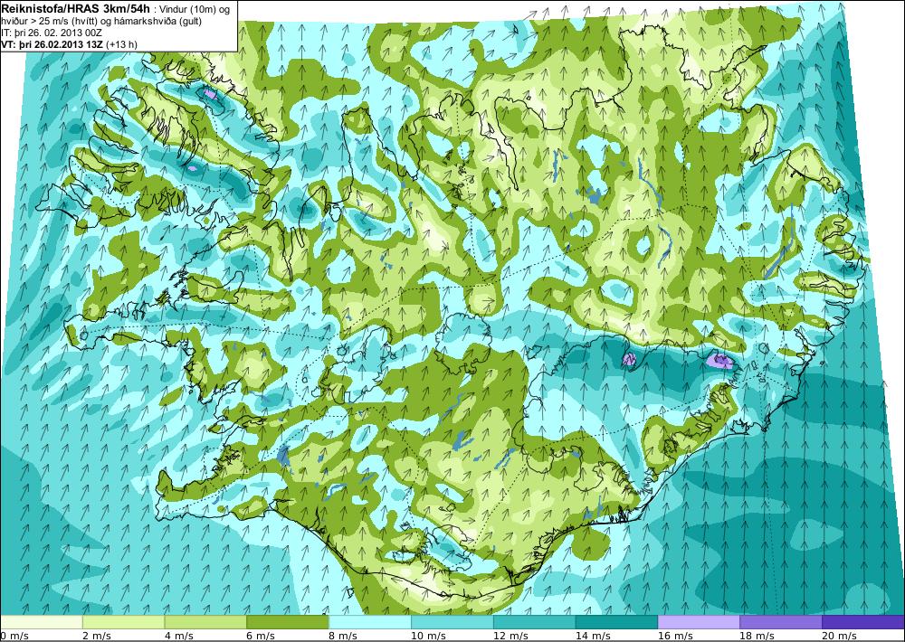Pick the teal 12–14 m/s legend swatch
This screenshot has height=642, width=905.
(x=535, y=622)
